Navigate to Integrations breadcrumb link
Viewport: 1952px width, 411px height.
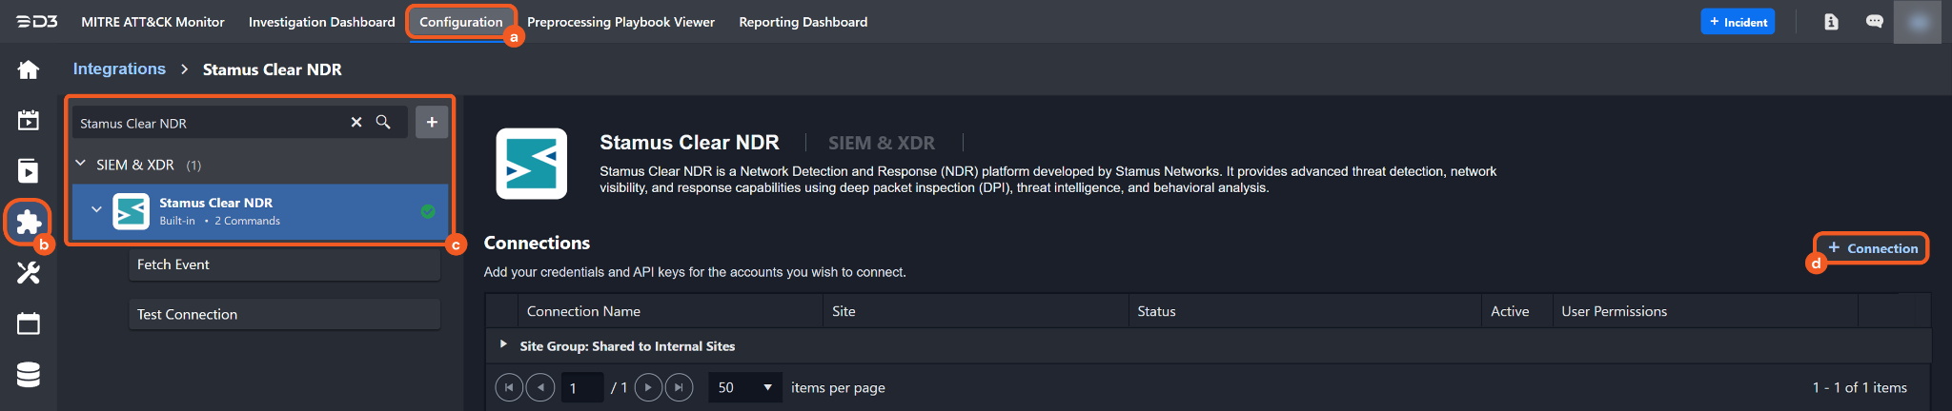(x=119, y=69)
